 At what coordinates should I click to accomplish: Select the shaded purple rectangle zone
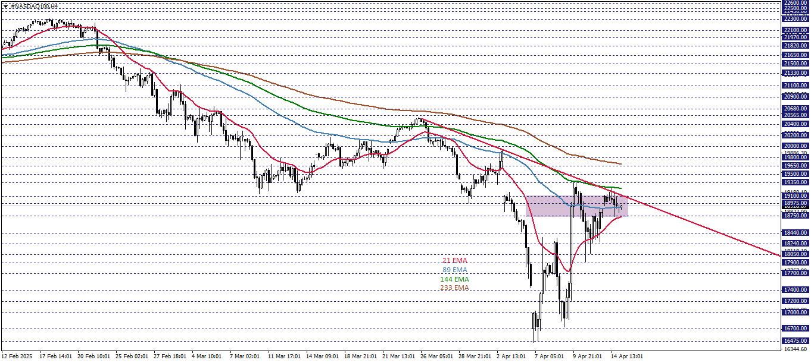point(576,206)
